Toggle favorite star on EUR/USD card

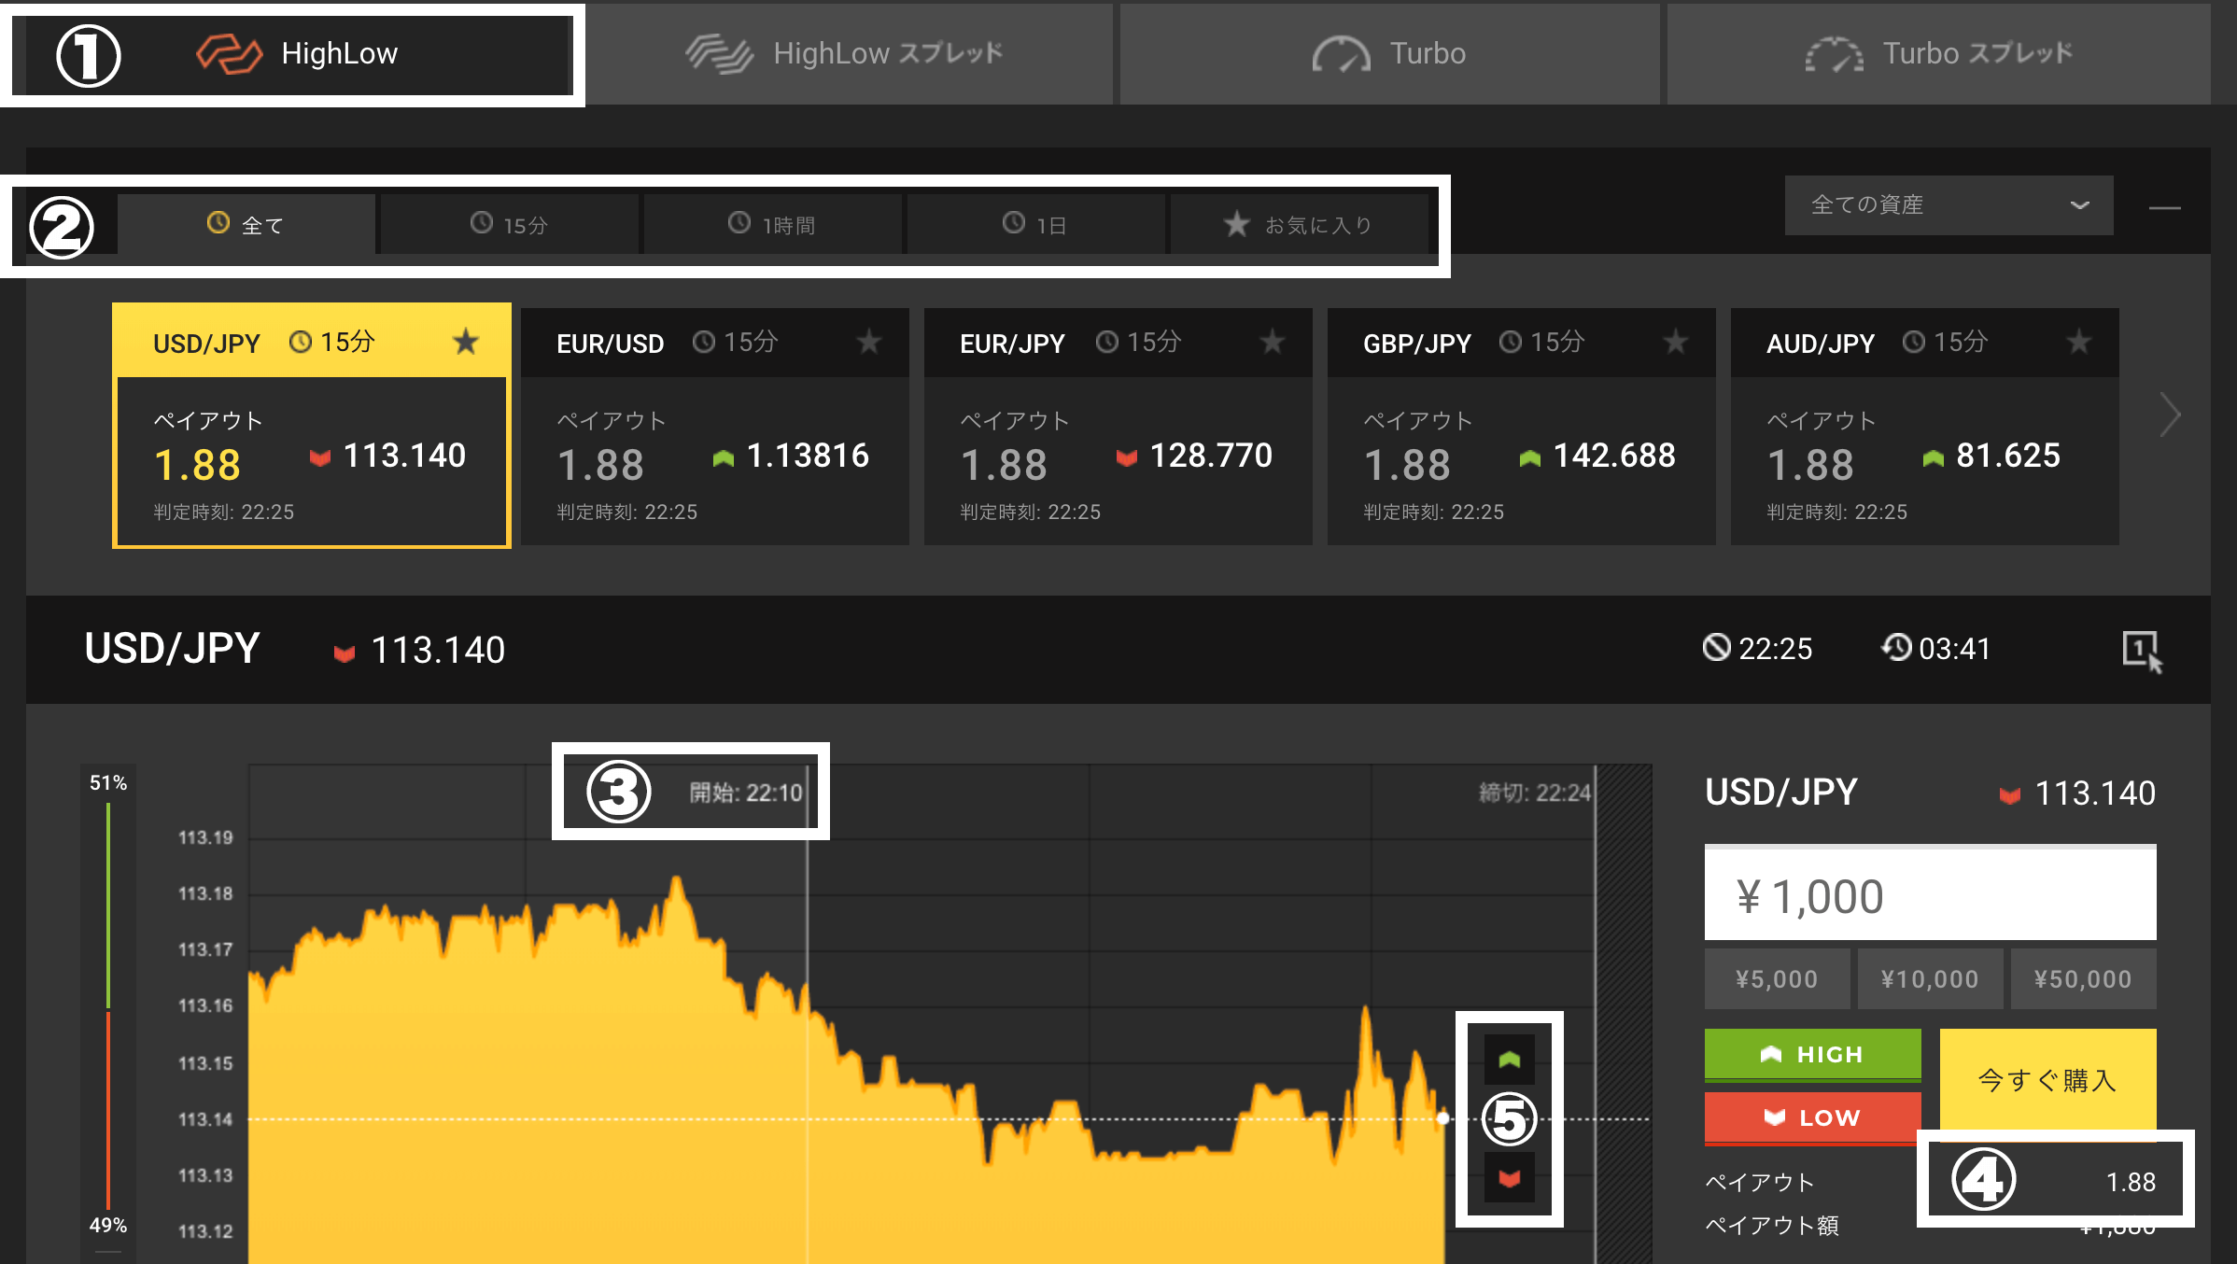869,343
